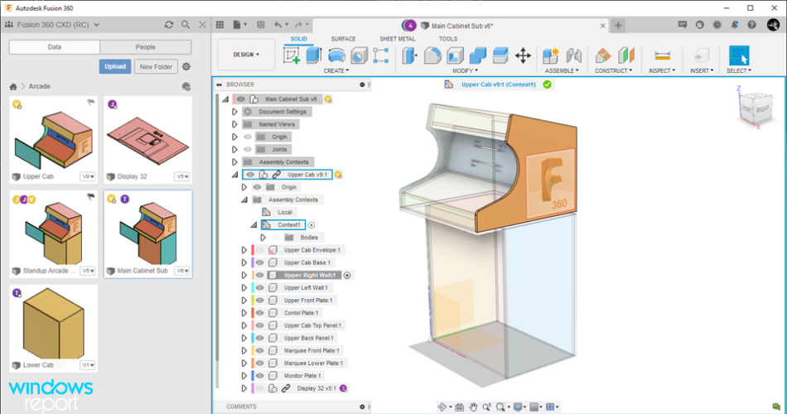Hide the Upper Right Wall:1 component

click(x=259, y=275)
